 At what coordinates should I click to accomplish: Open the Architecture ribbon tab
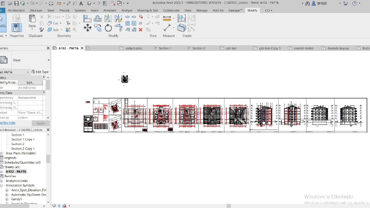click(16, 10)
